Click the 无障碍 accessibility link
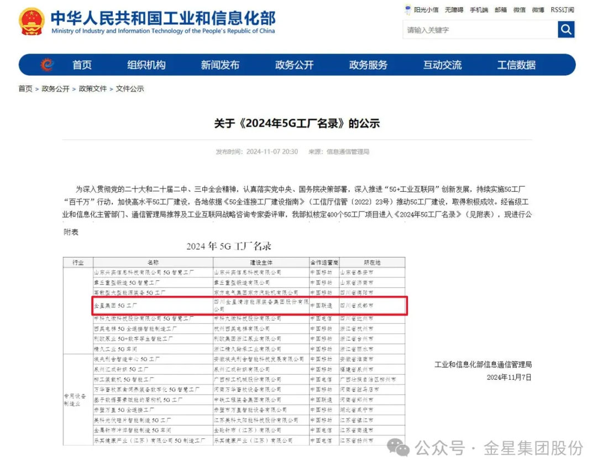The height and width of the screenshot is (461, 608). tap(454, 10)
